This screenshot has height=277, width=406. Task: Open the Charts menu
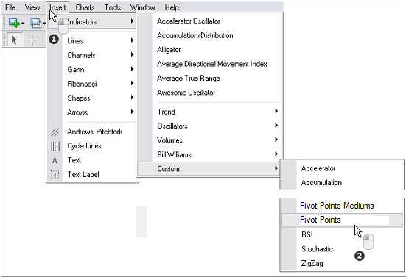tap(85, 7)
